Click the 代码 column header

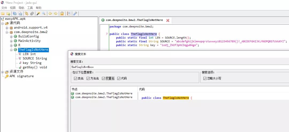(214, 89)
